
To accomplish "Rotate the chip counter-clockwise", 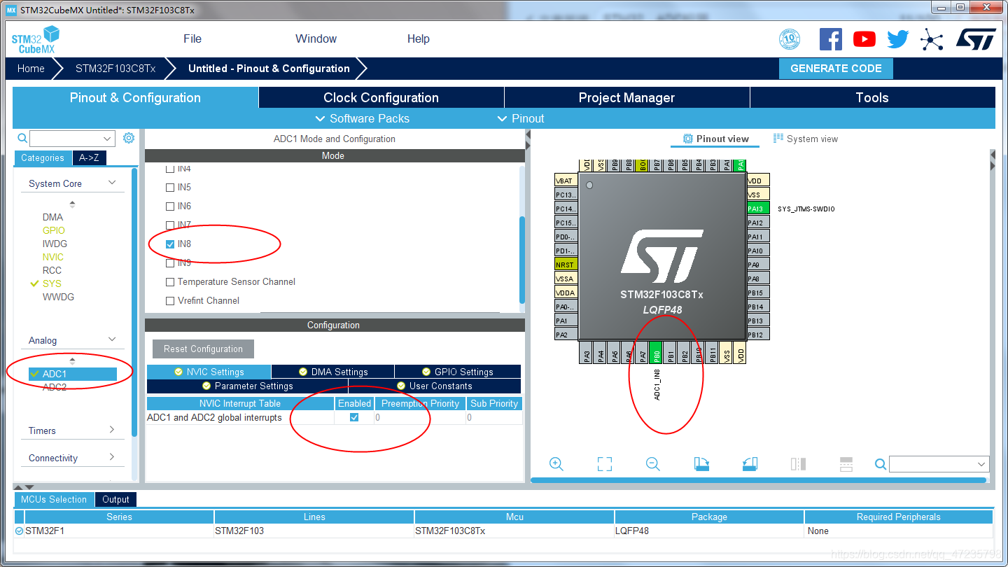I will [x=750, y=463].
